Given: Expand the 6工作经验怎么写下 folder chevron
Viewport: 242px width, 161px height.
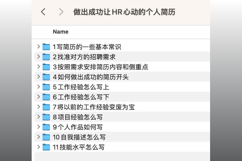Looking at the screenshot, I should (x=39, y=97).
